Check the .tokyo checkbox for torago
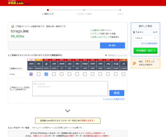 point(85,74)
